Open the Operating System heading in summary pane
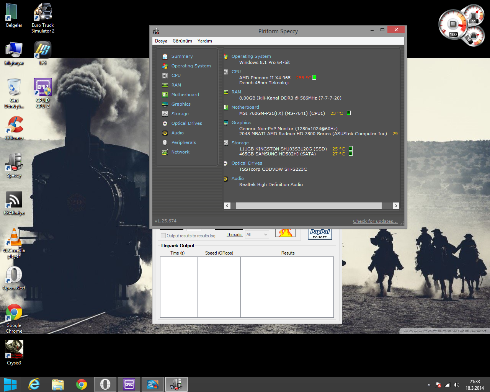The width and height of the screenshot is (490, 392). tap(251, 56)
